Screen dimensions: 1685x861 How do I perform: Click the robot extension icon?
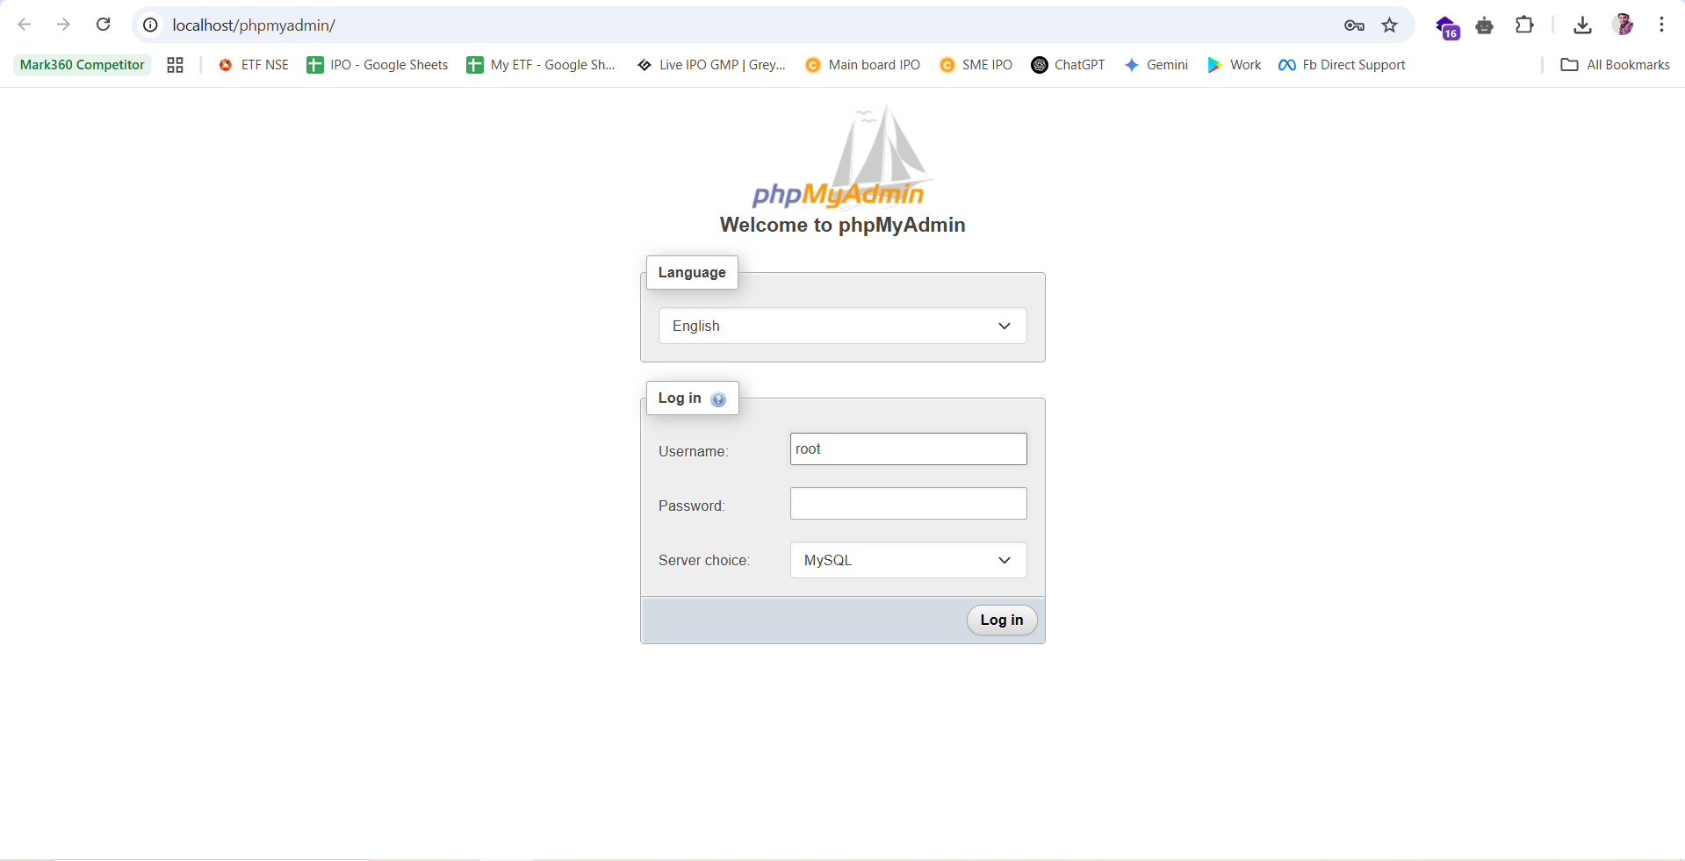coord(1485,25)
